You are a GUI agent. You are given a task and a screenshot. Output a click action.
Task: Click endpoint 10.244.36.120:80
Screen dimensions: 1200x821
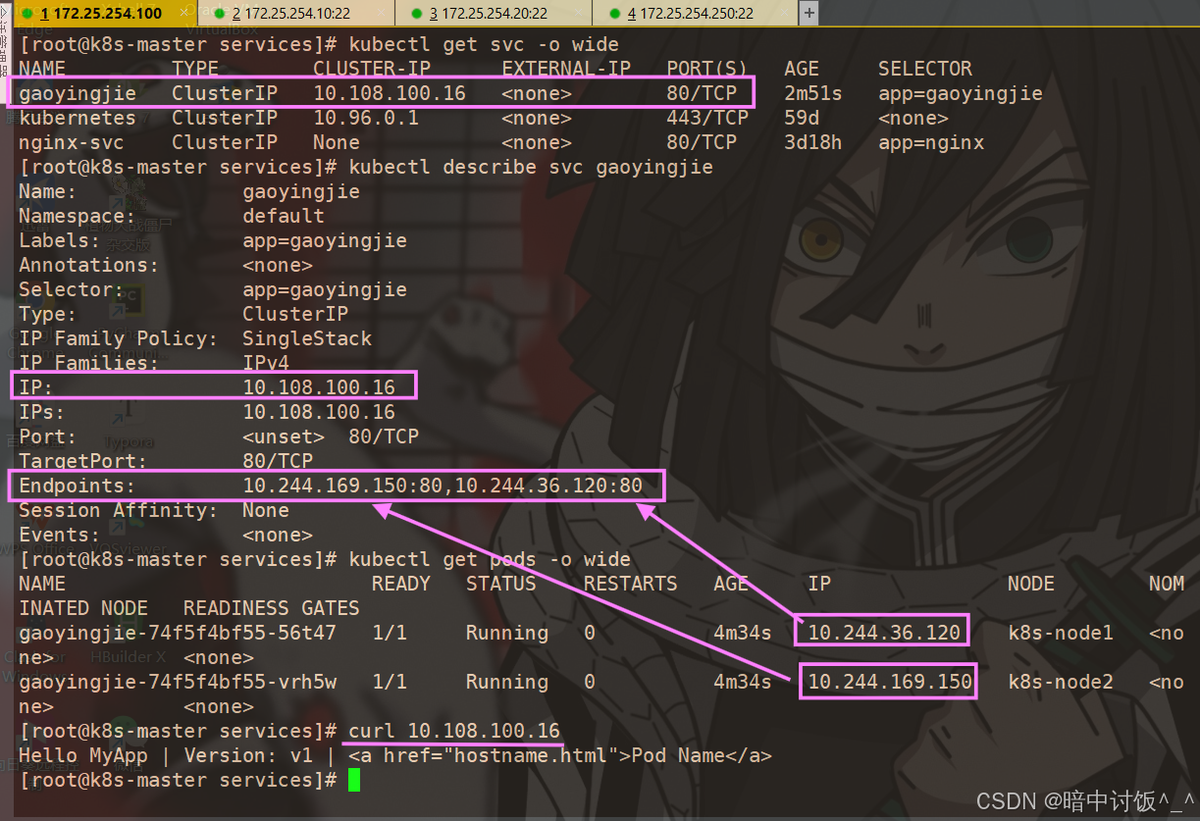[x=548, y=486]
